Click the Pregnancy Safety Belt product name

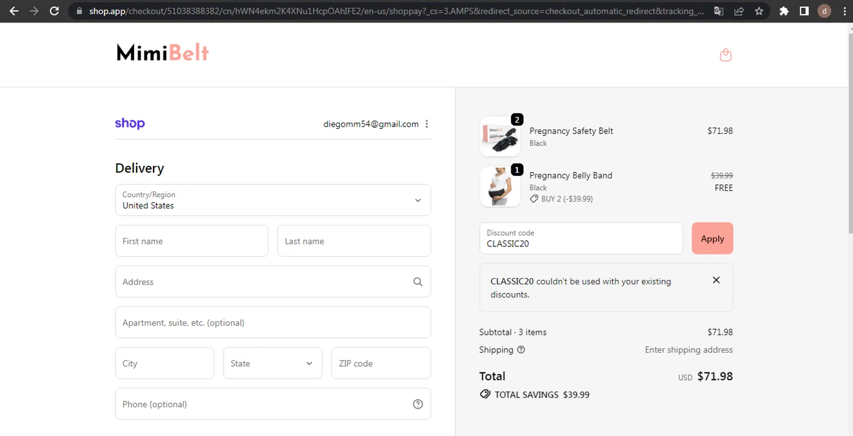(571, 131)
